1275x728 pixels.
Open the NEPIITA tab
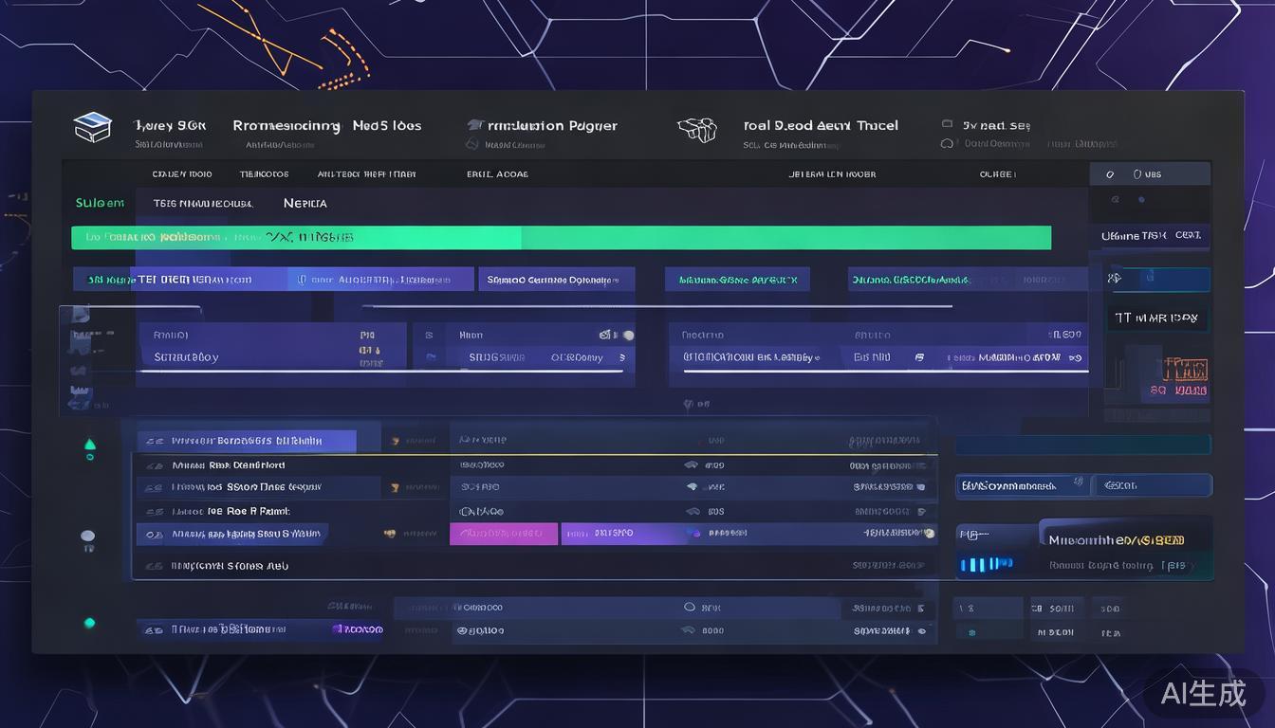tap(305, 203)
